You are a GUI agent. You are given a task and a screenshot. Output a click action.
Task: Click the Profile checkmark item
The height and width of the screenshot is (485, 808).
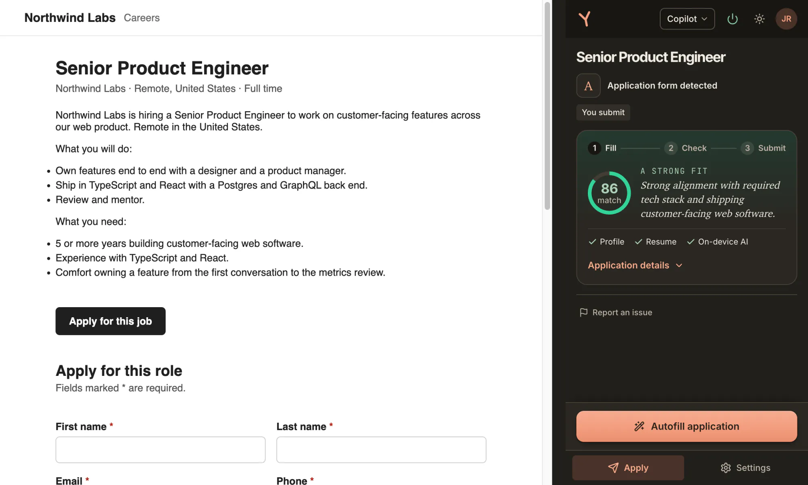tap(606, 242)
